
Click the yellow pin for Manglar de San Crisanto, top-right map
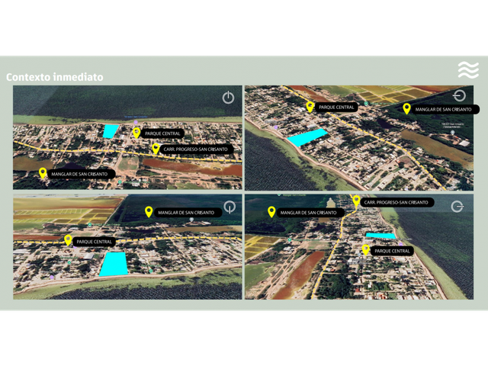pos(406,109)
